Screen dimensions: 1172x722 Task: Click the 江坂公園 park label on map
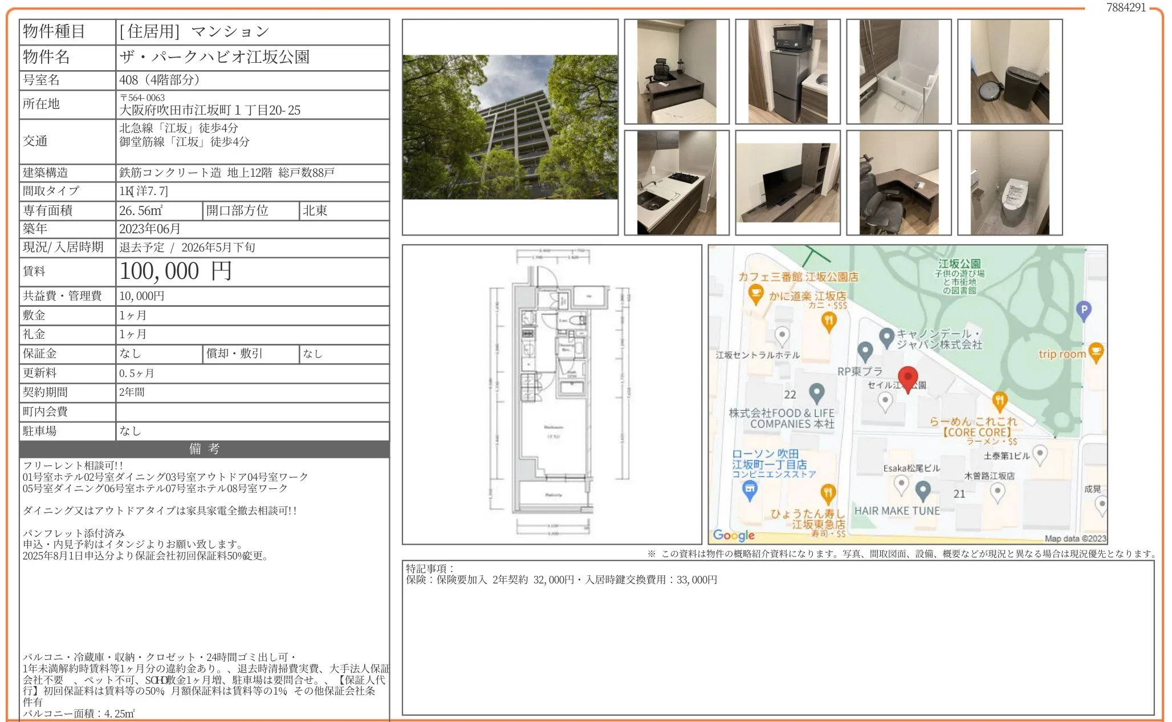click(959, 263)
